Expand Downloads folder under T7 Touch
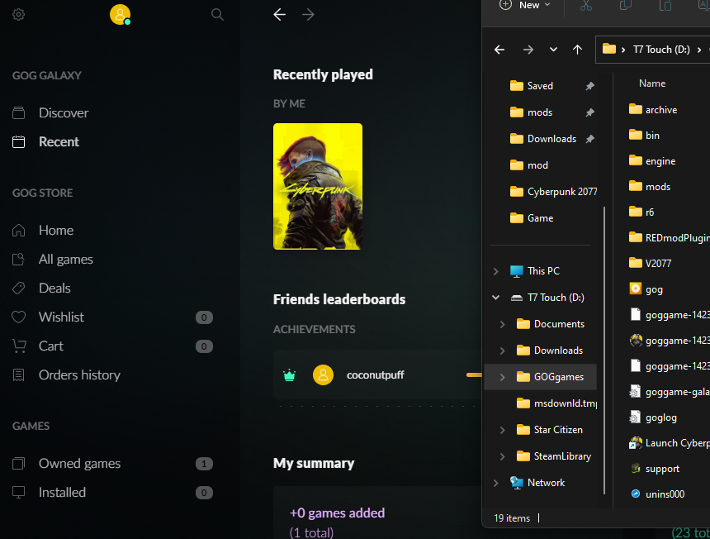Viewport: 710px width, 539px height. 502,351
